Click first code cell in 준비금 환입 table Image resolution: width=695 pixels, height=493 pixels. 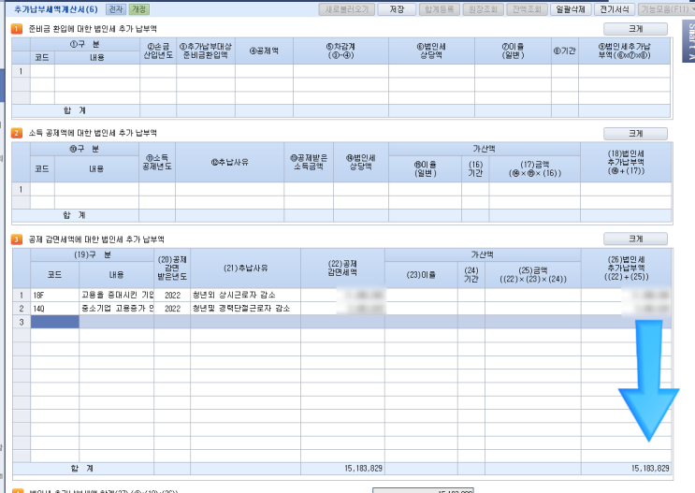tap(42, 71)
